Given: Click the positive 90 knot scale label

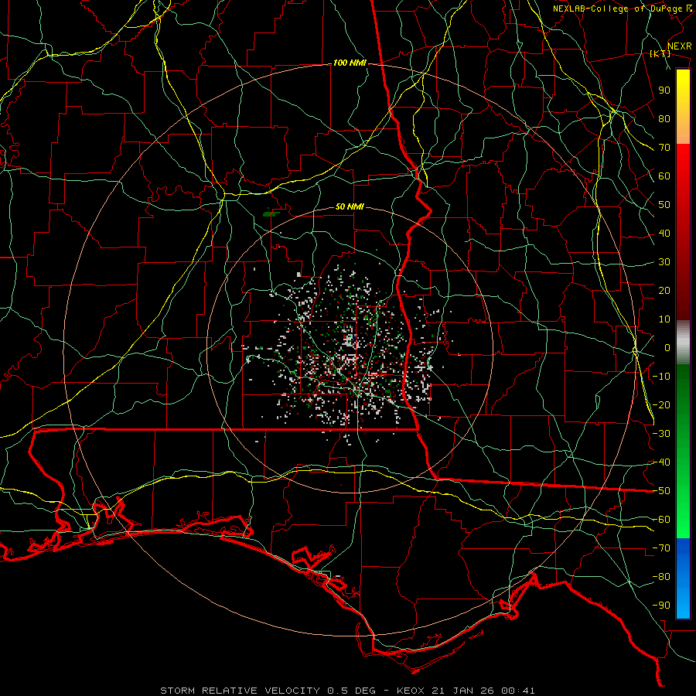Looking at the screenshot, I should [664, 90].
